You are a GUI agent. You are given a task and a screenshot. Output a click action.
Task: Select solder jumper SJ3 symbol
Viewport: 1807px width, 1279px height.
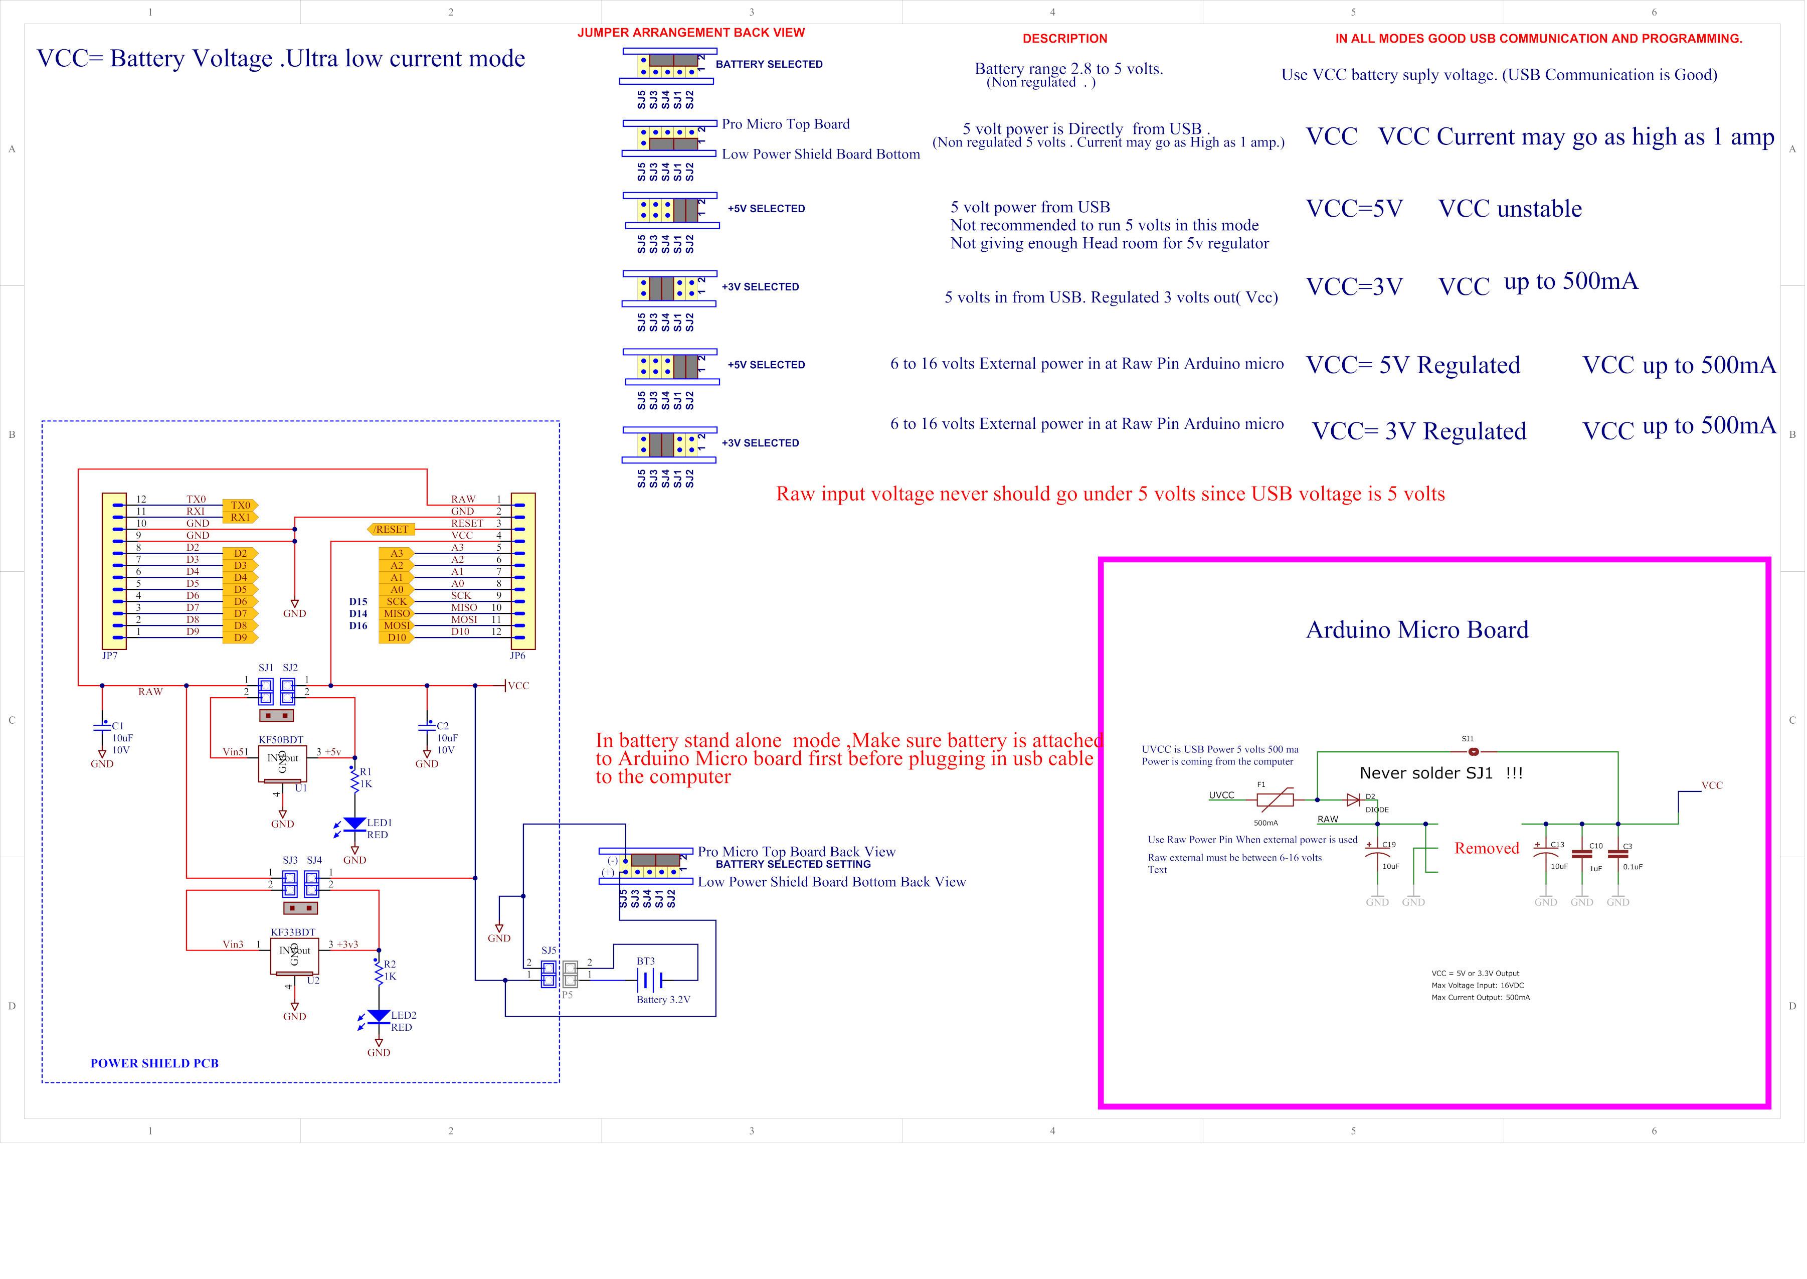[290, 883]
